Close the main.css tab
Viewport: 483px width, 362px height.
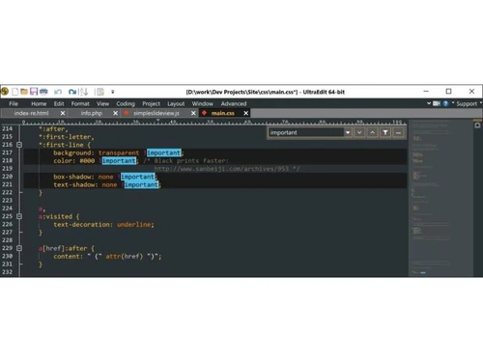[x=246, y=113]
